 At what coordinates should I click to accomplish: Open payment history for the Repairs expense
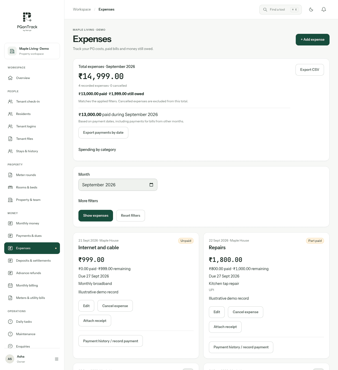click(x=241, y=347)
